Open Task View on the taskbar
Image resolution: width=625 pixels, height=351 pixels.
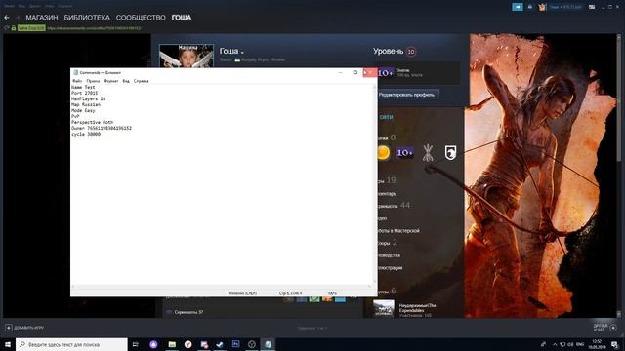(135, 344)
